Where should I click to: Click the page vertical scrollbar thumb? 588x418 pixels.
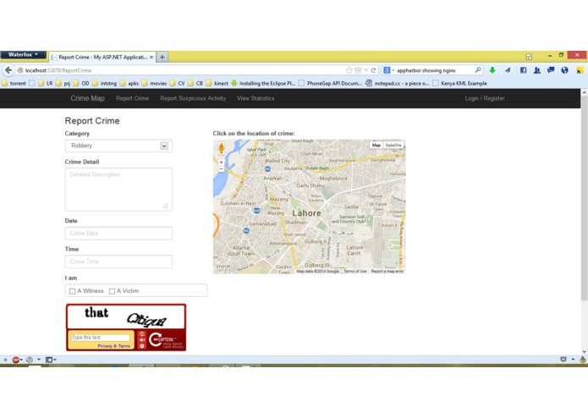click(584, 200)
